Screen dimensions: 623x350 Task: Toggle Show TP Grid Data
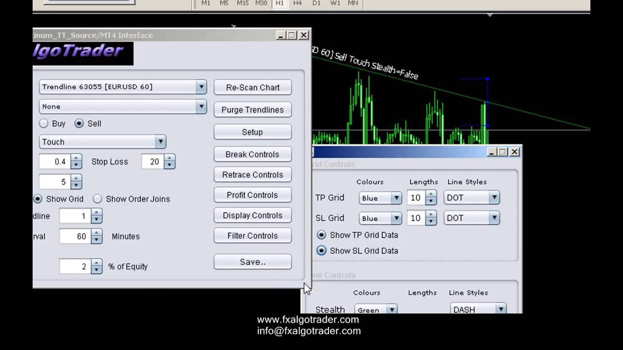pos(321,235)
